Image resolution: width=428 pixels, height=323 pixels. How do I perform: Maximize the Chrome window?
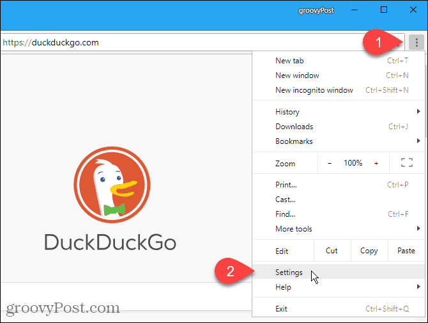tap(384, 10)
